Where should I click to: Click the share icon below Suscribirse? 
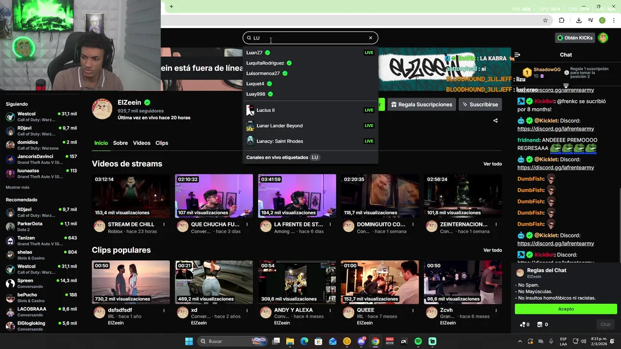coord(495,121)
